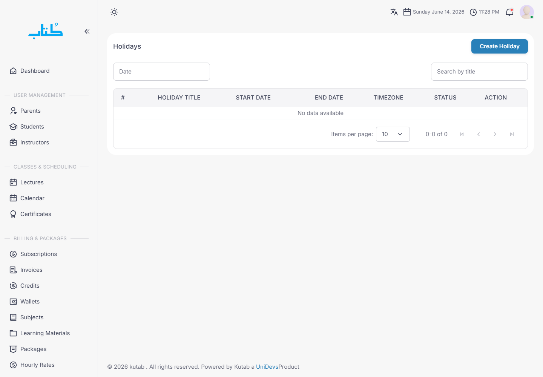The image size is (543, 377).
Task: Click the "Sunday June 14, 2026" date text
Action: (439, 12)
